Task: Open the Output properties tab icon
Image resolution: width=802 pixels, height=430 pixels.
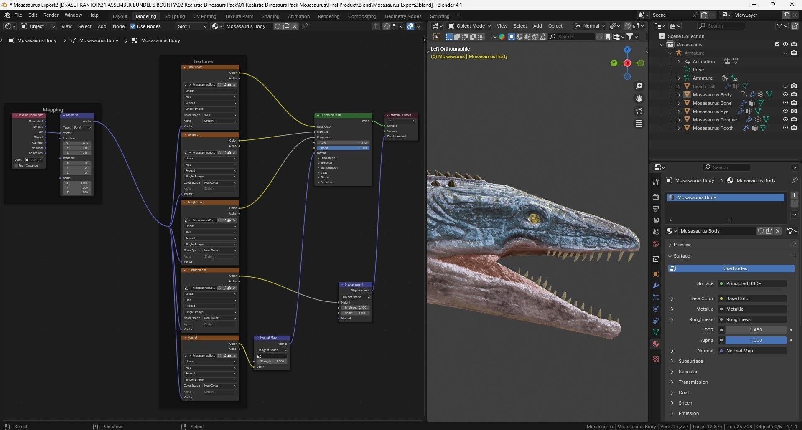Action: (656, 208)
